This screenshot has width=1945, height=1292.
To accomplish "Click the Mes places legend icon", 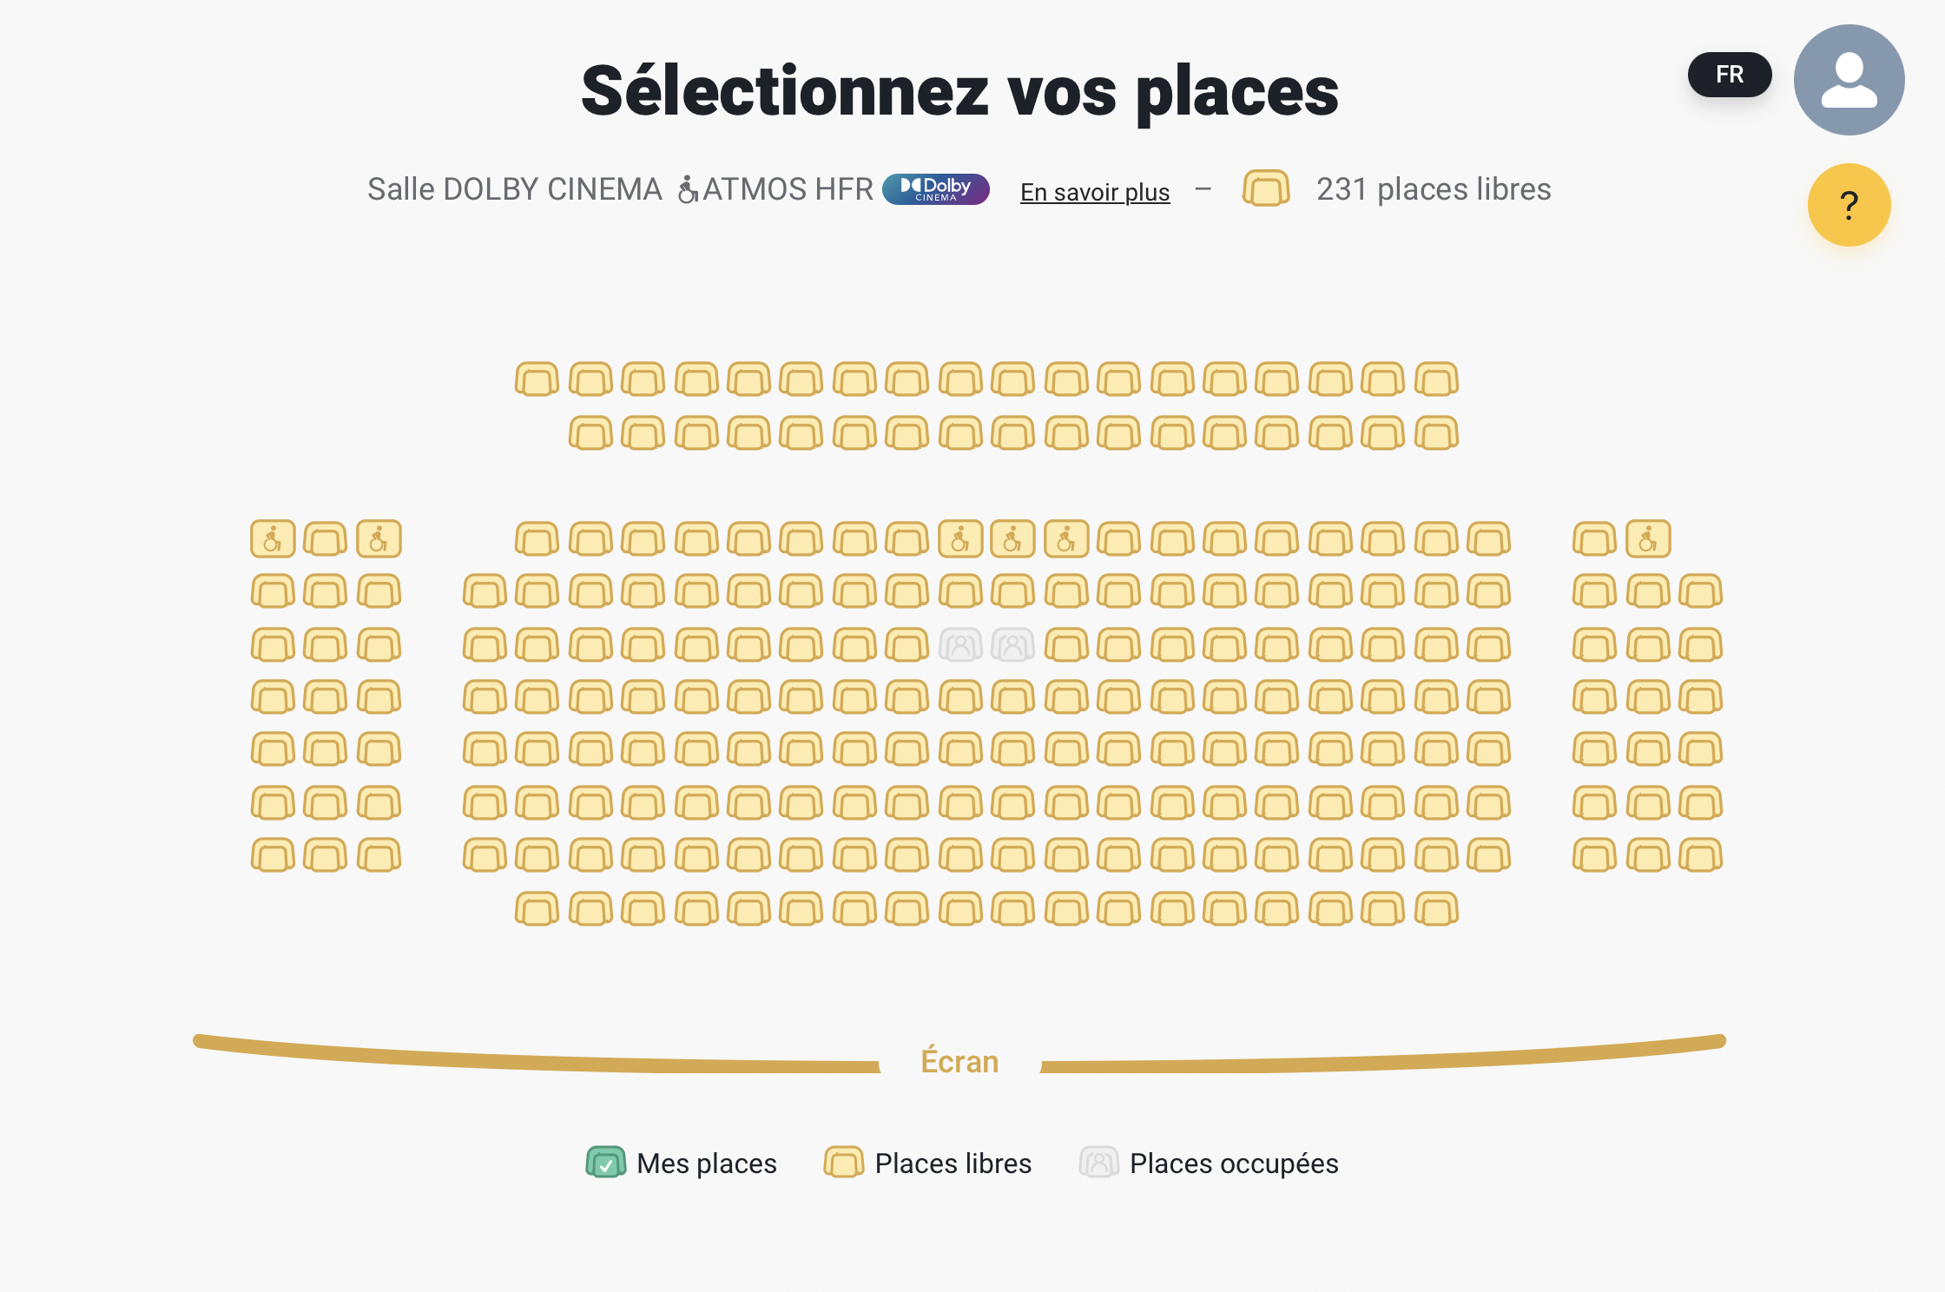I will [605, 1162].
